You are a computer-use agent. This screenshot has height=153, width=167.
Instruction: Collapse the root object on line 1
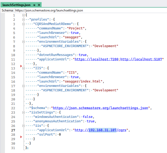23,15
